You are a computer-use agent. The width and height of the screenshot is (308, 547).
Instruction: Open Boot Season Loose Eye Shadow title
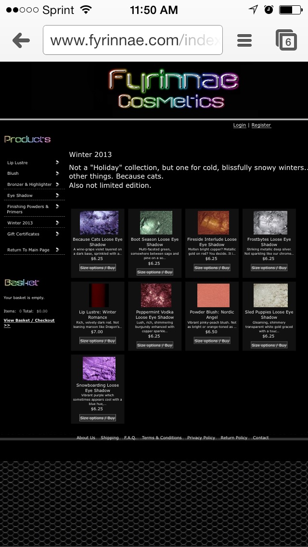pos(155,242)
